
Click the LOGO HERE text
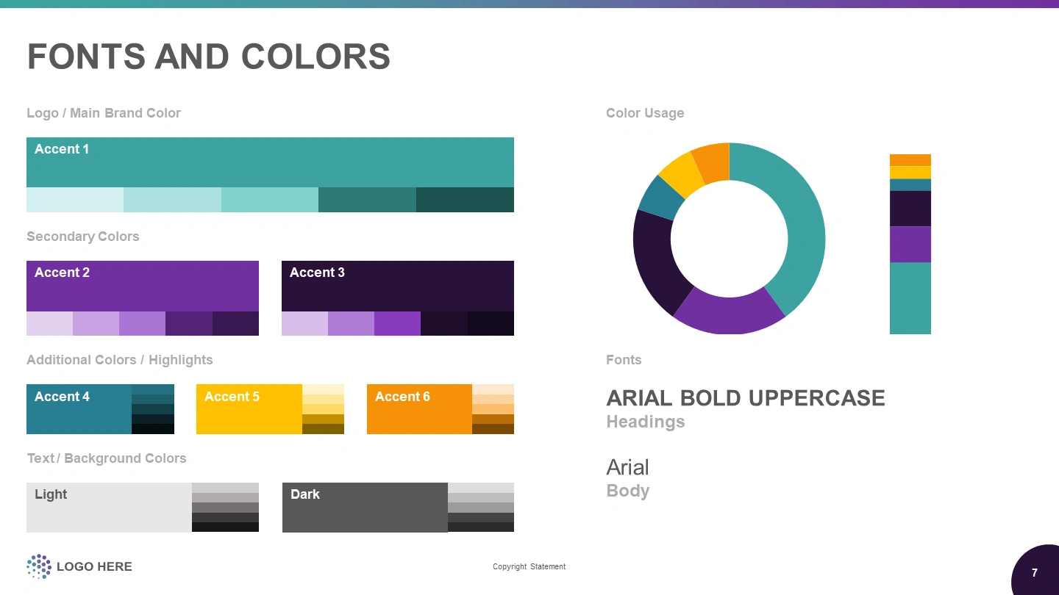(x=94, y=566)
